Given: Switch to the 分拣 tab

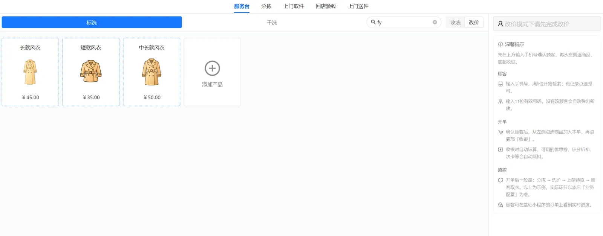Looking at the screenshot, I should 266,6.
